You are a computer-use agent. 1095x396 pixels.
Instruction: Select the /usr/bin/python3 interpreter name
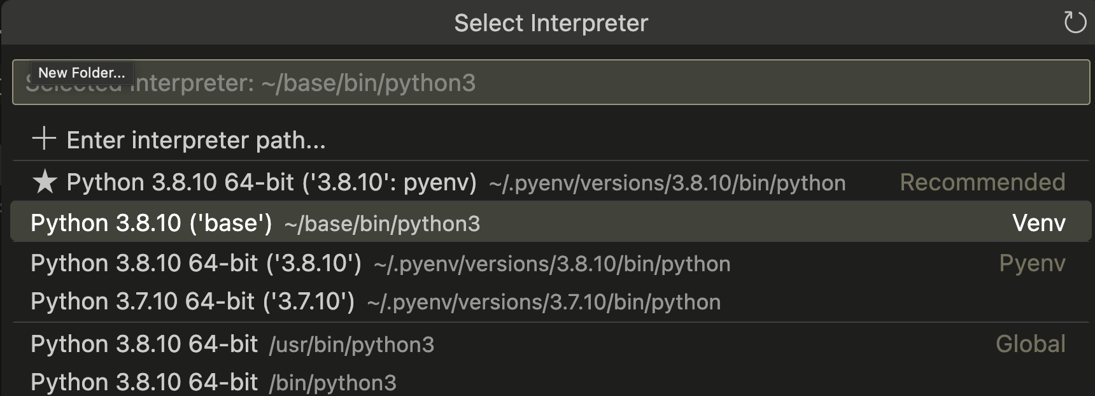pos(144,344)
